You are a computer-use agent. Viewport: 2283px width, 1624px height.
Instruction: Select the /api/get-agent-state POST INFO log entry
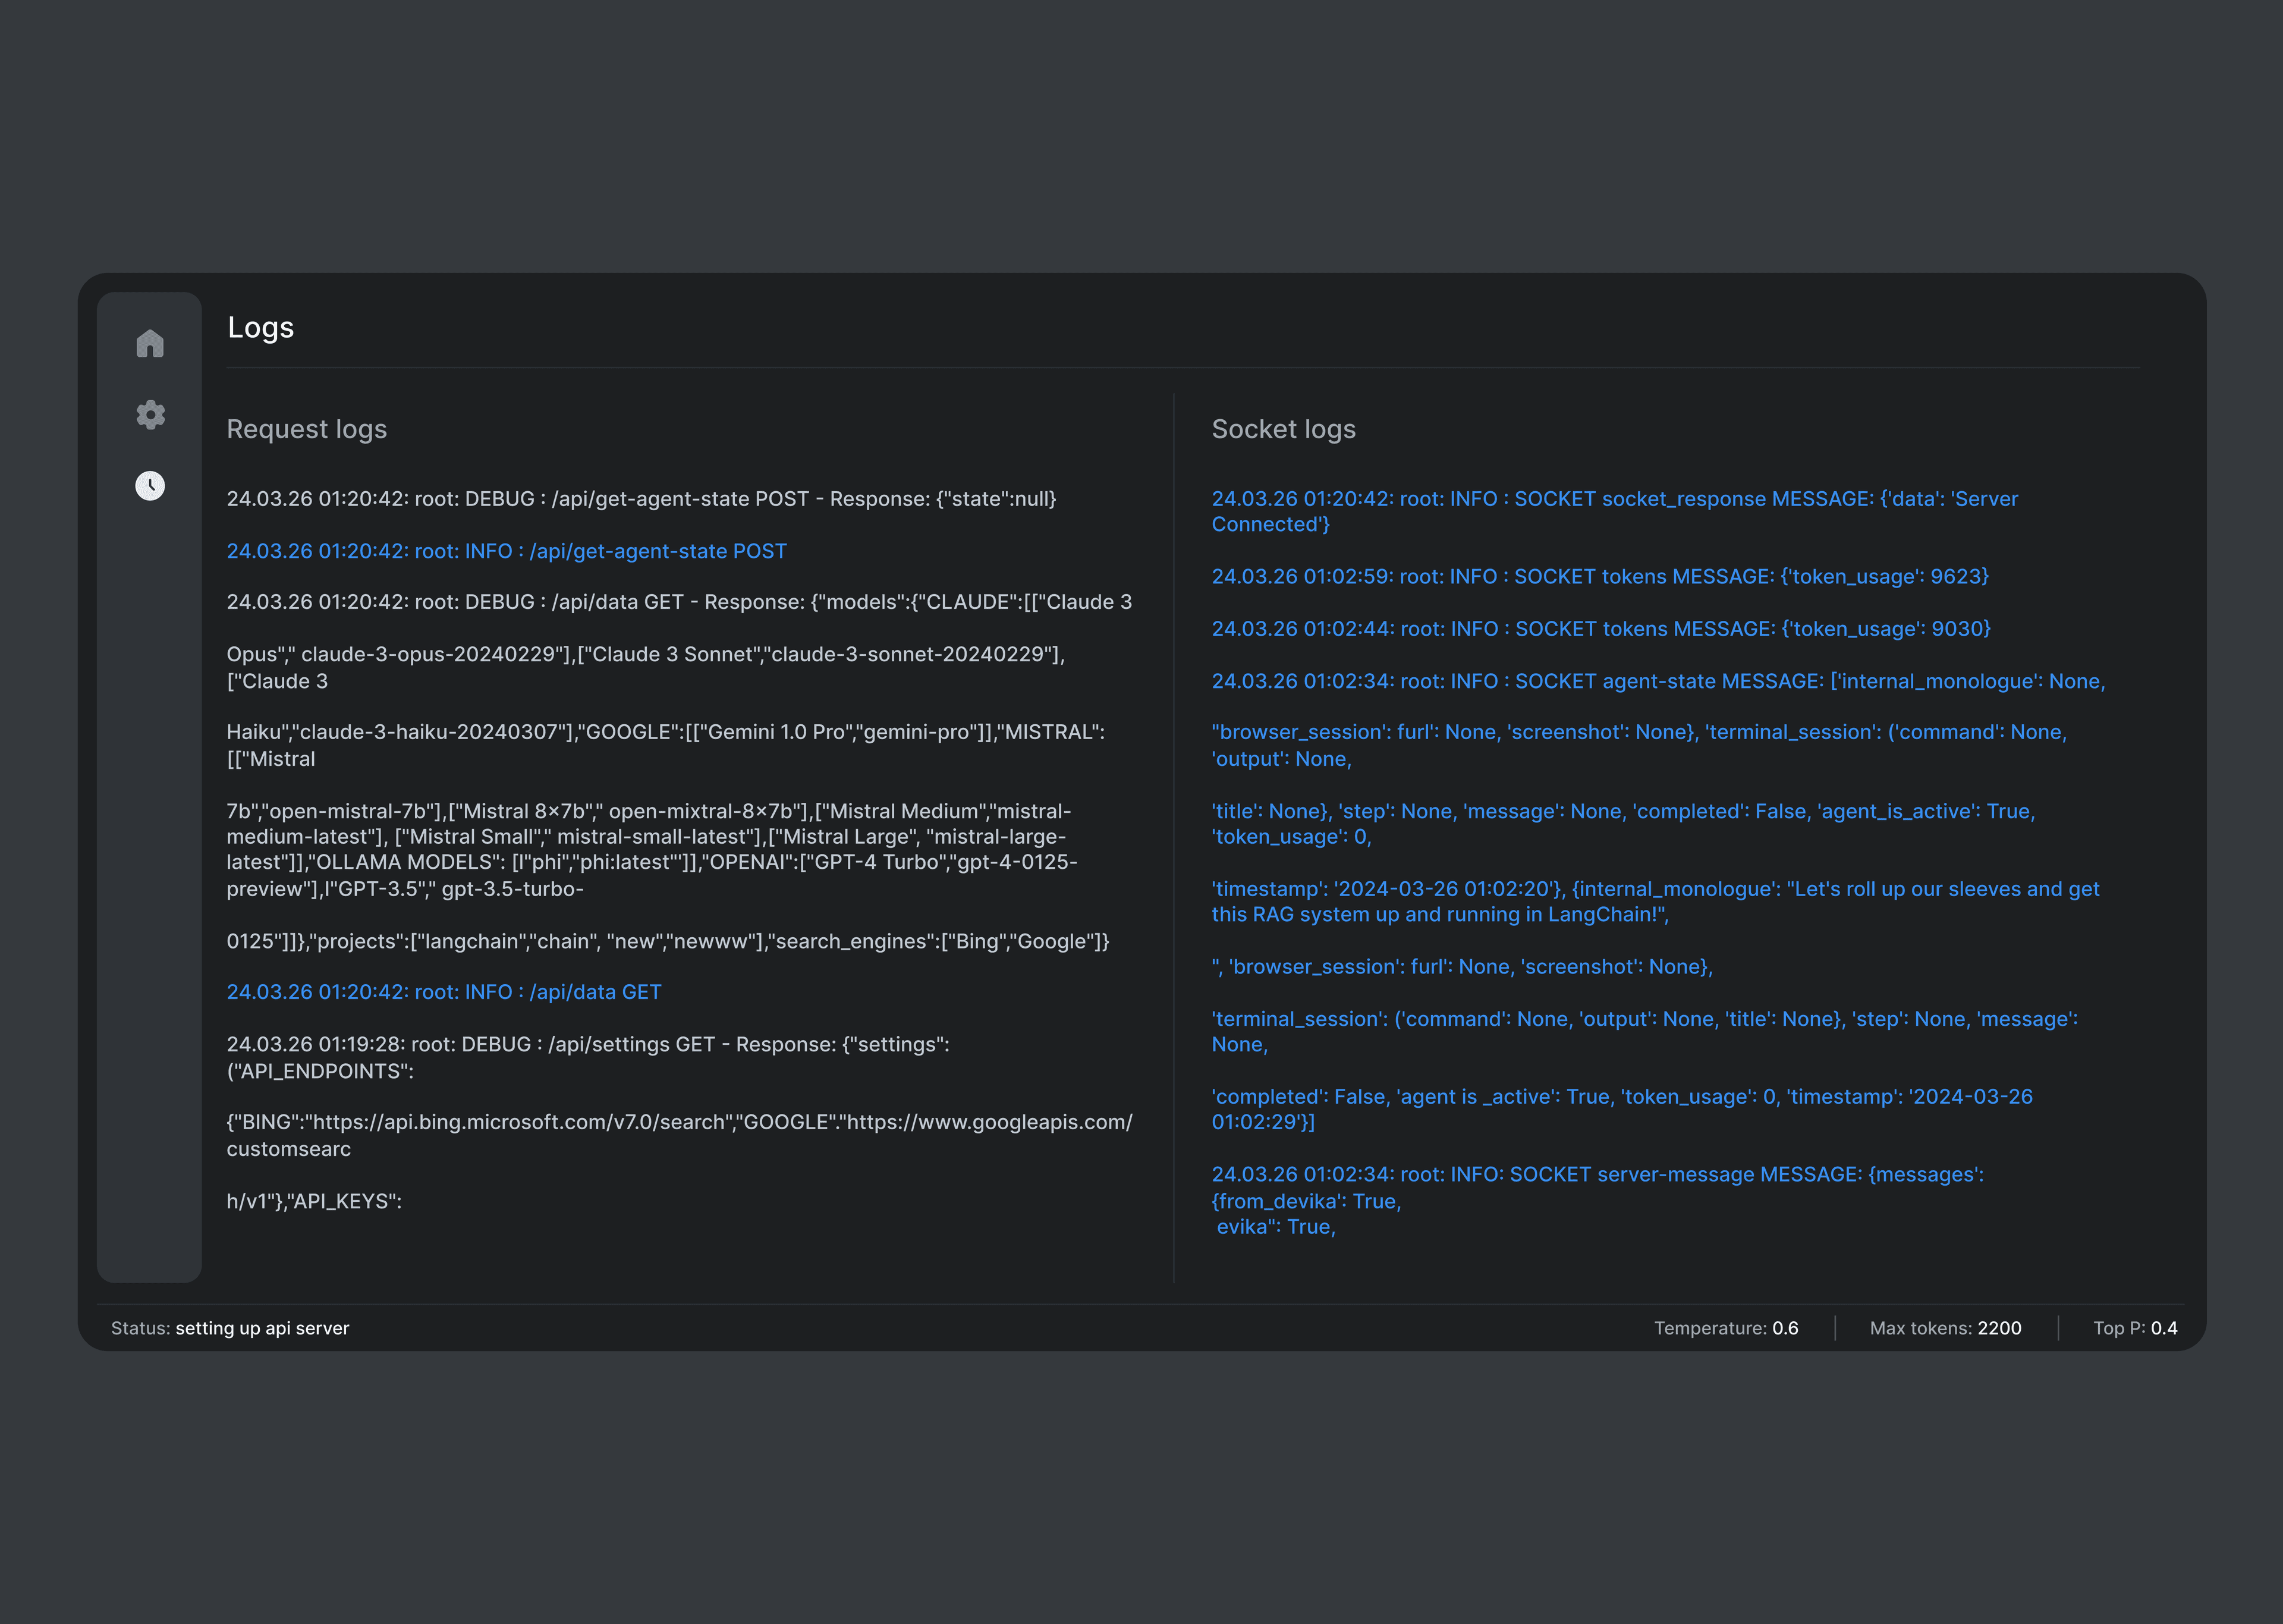click(x=506, y=551)
